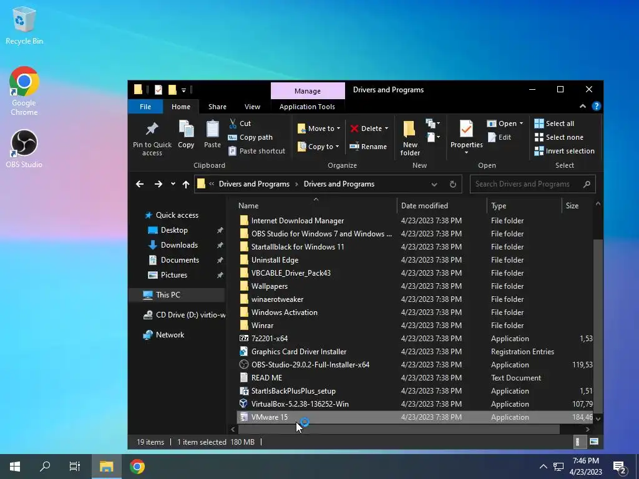This screenshot has width=639, height=479.
Task: Refresh the folder view
Action: coord(453,184)
